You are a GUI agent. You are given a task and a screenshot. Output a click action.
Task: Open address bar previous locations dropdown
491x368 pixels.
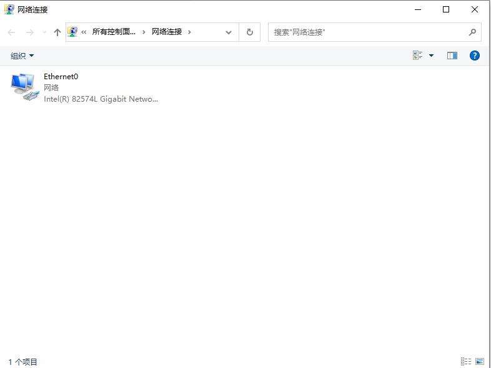click(229, 32)
